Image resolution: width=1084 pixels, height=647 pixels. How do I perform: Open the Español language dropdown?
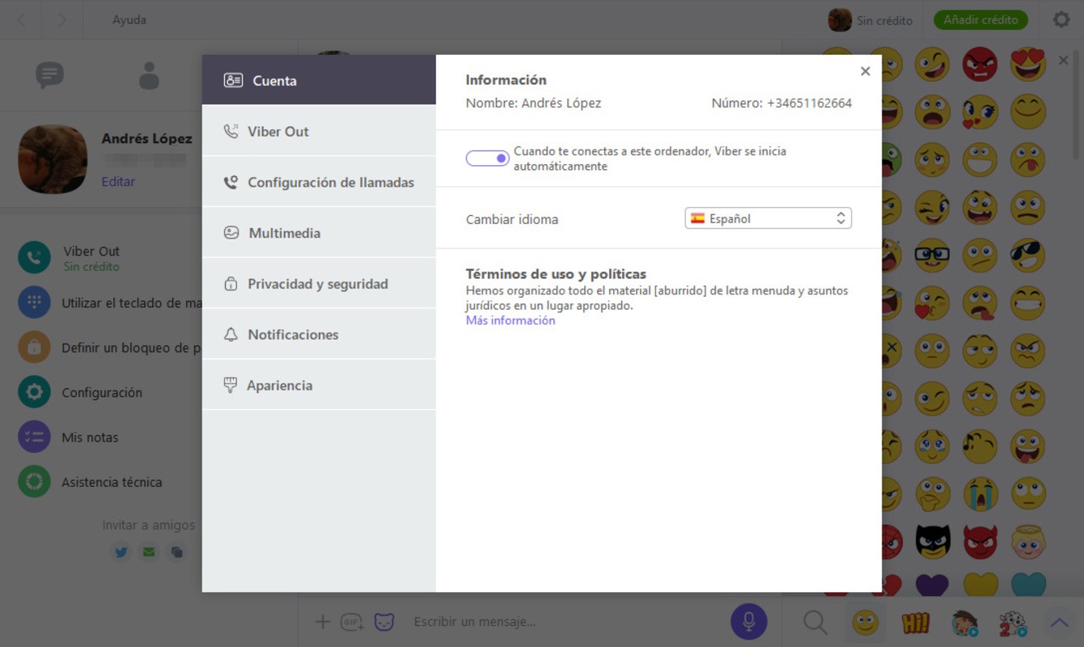tap(769, 218)
